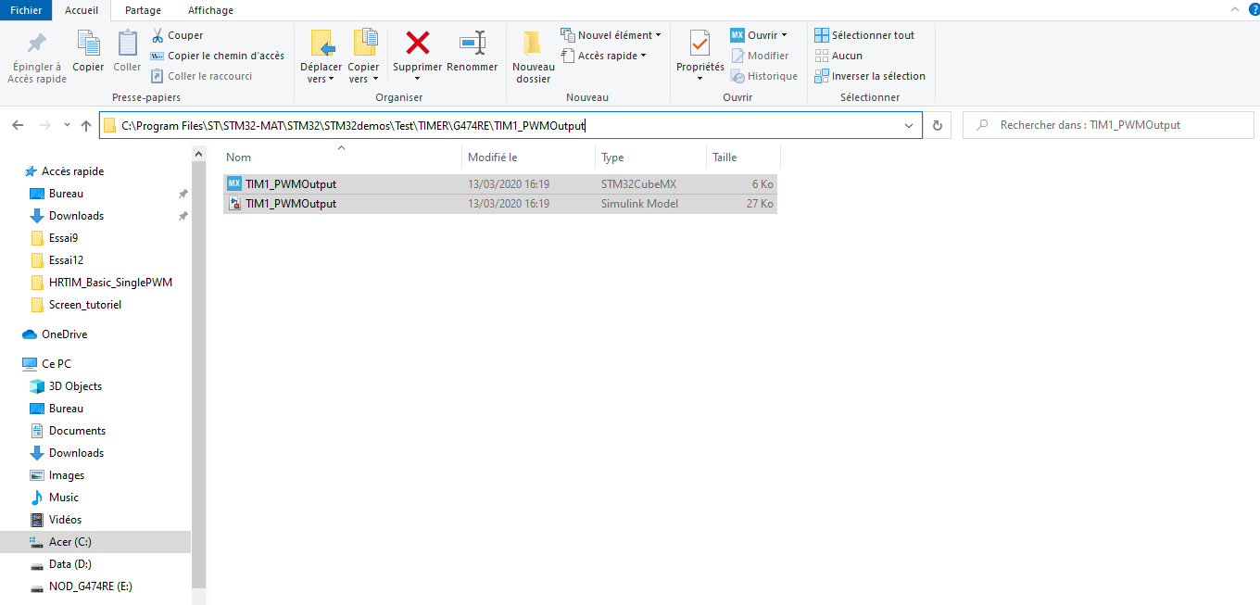Click the Modifier ribbon button
The height and width of the screenshot is (605, 1260).
760,56
